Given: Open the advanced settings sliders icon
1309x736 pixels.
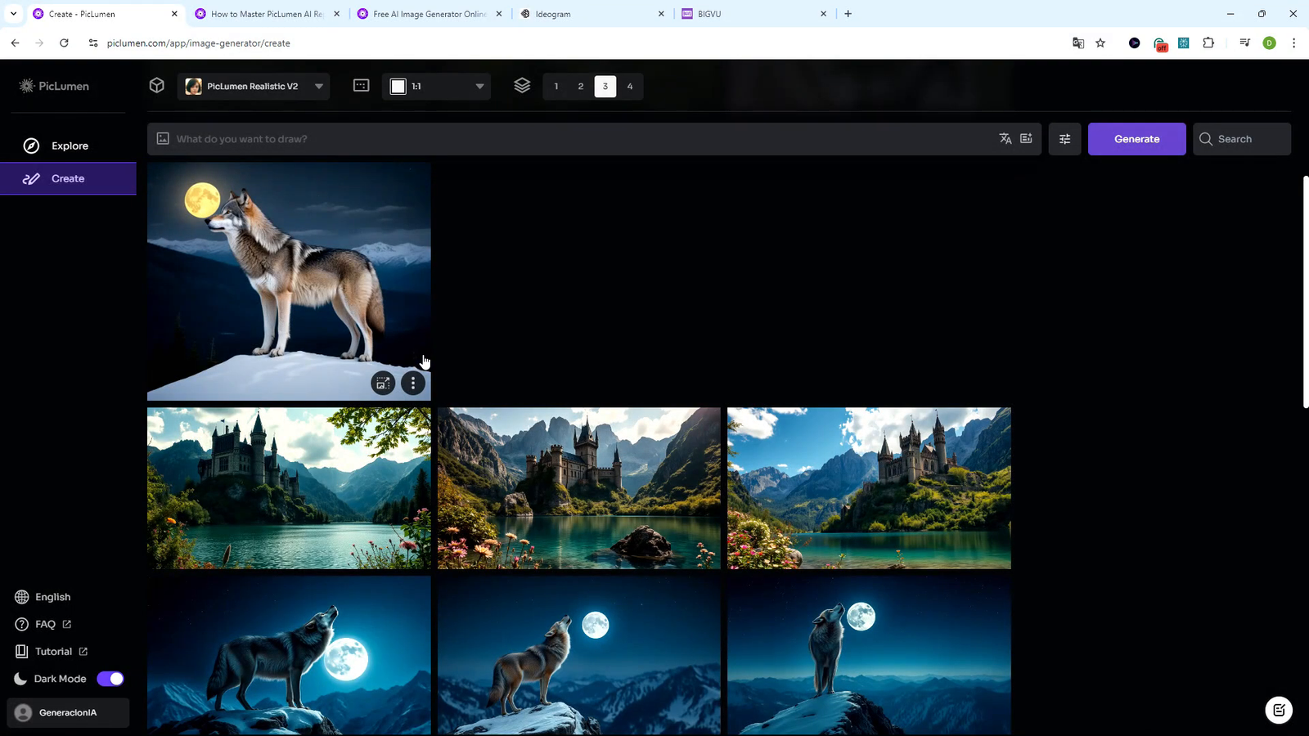Looking at the screenshot, I should pos(1064,139).
